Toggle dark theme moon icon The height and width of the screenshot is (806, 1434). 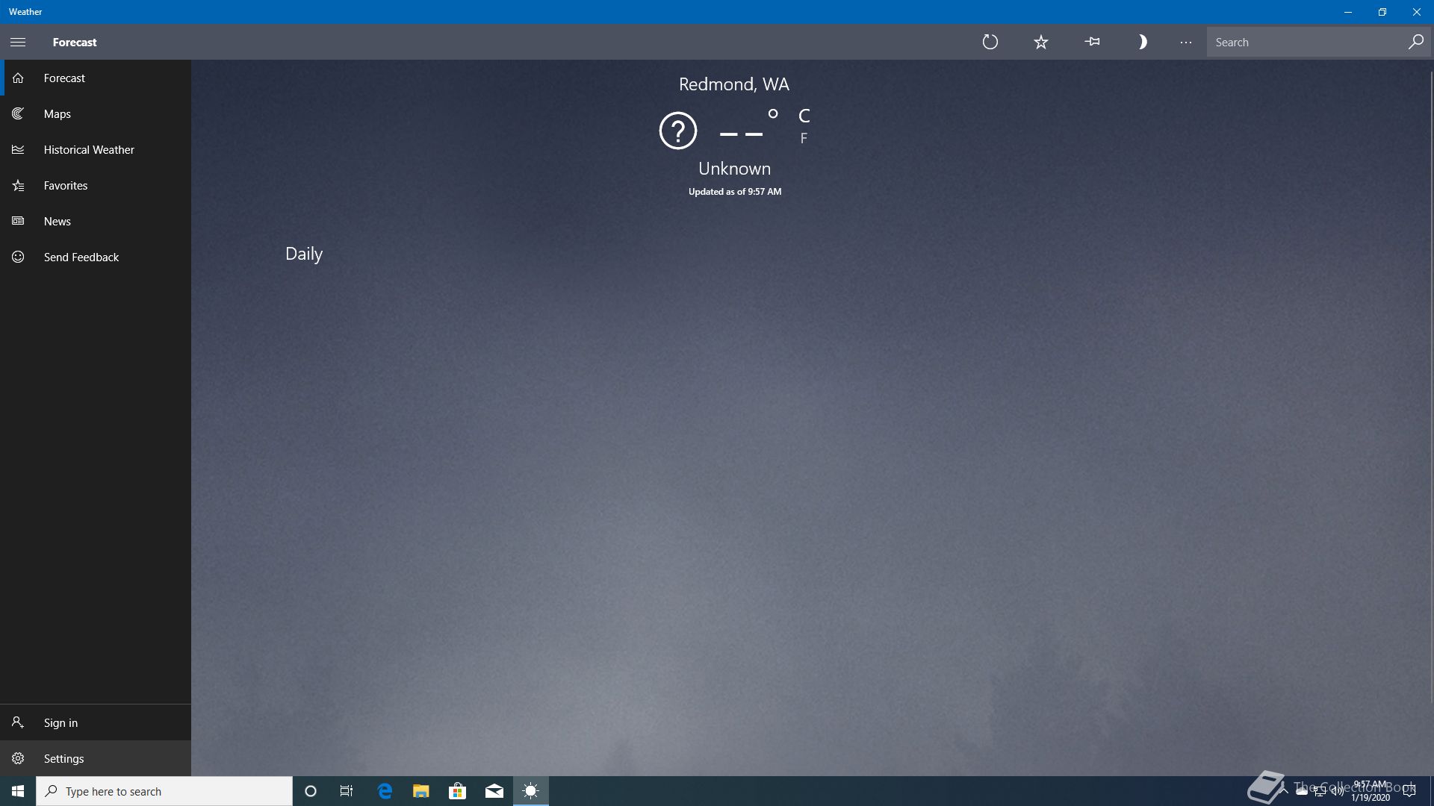pyautogui.click(x=1142, y=43)
